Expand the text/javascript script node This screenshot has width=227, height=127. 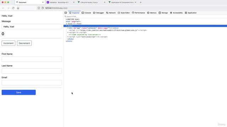tap(68, 37)
